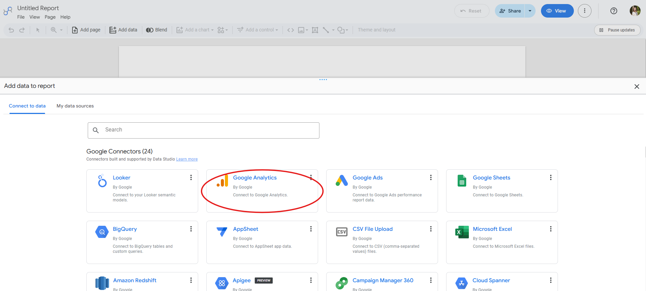Open more options next to View button
Screen dimensions: 646x291
[585, 11]
